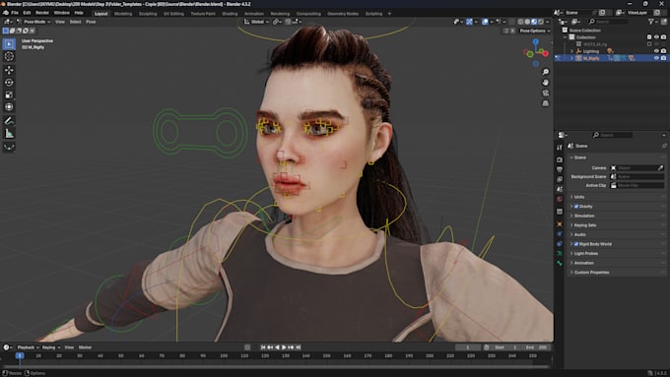Open the Tool properties tab
This screenshot has width=670, height=377.
coord(560,148)
